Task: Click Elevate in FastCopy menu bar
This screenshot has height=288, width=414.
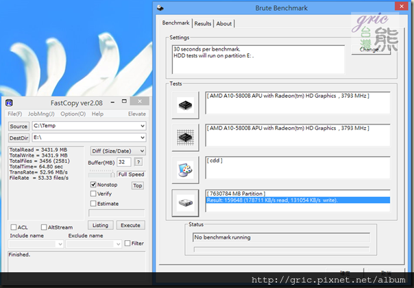Action: pos(137,114)
